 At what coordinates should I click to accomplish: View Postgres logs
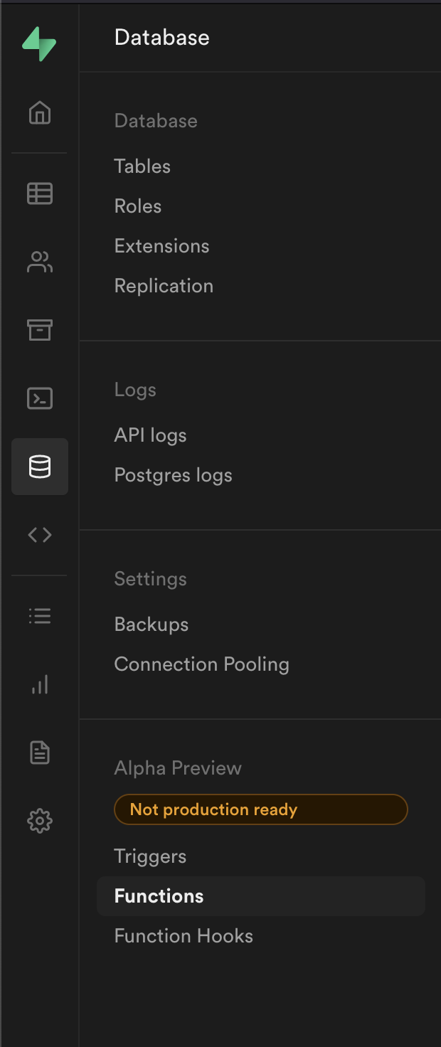click(x=174, y=475)
